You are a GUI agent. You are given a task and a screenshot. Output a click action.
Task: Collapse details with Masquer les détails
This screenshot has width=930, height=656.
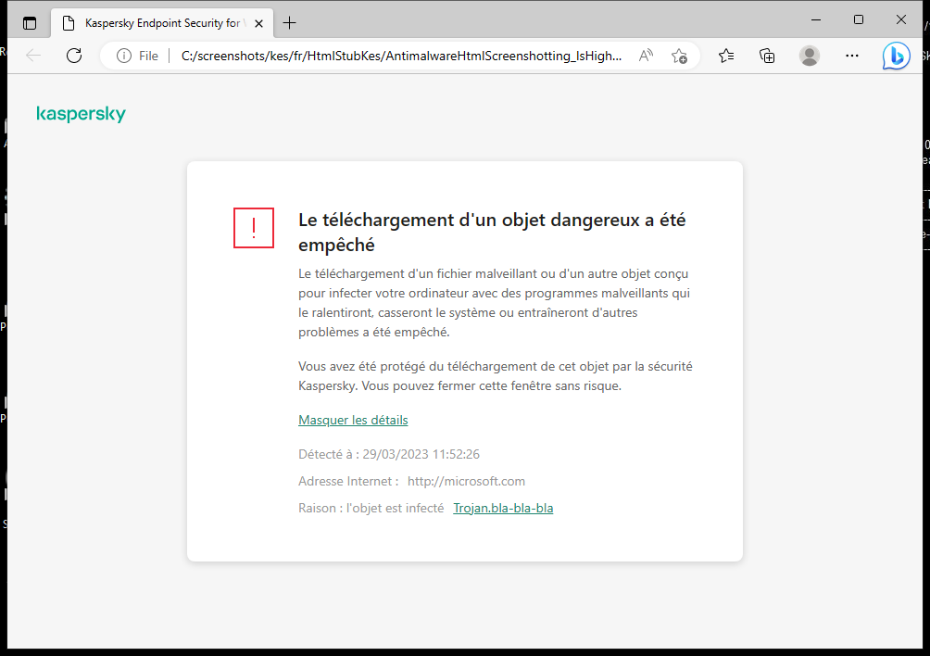pyautogui.click(x=353, y=420)
